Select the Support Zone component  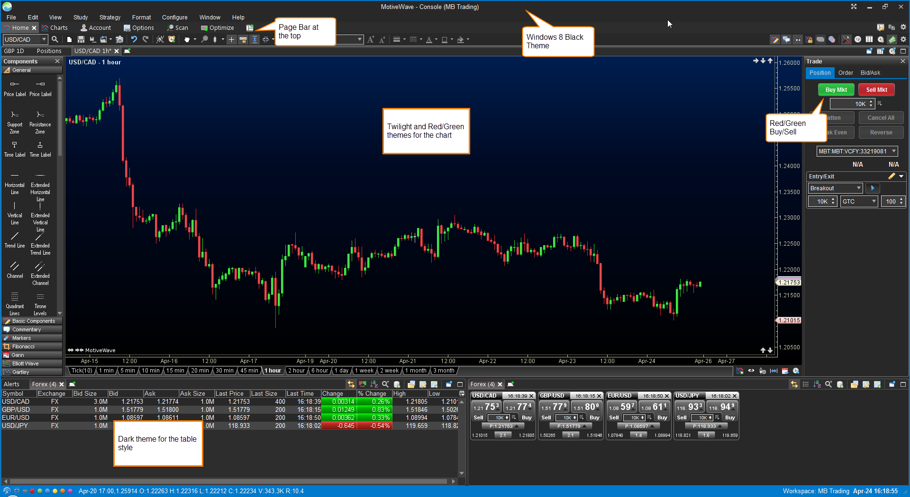(x=15, y=122)
